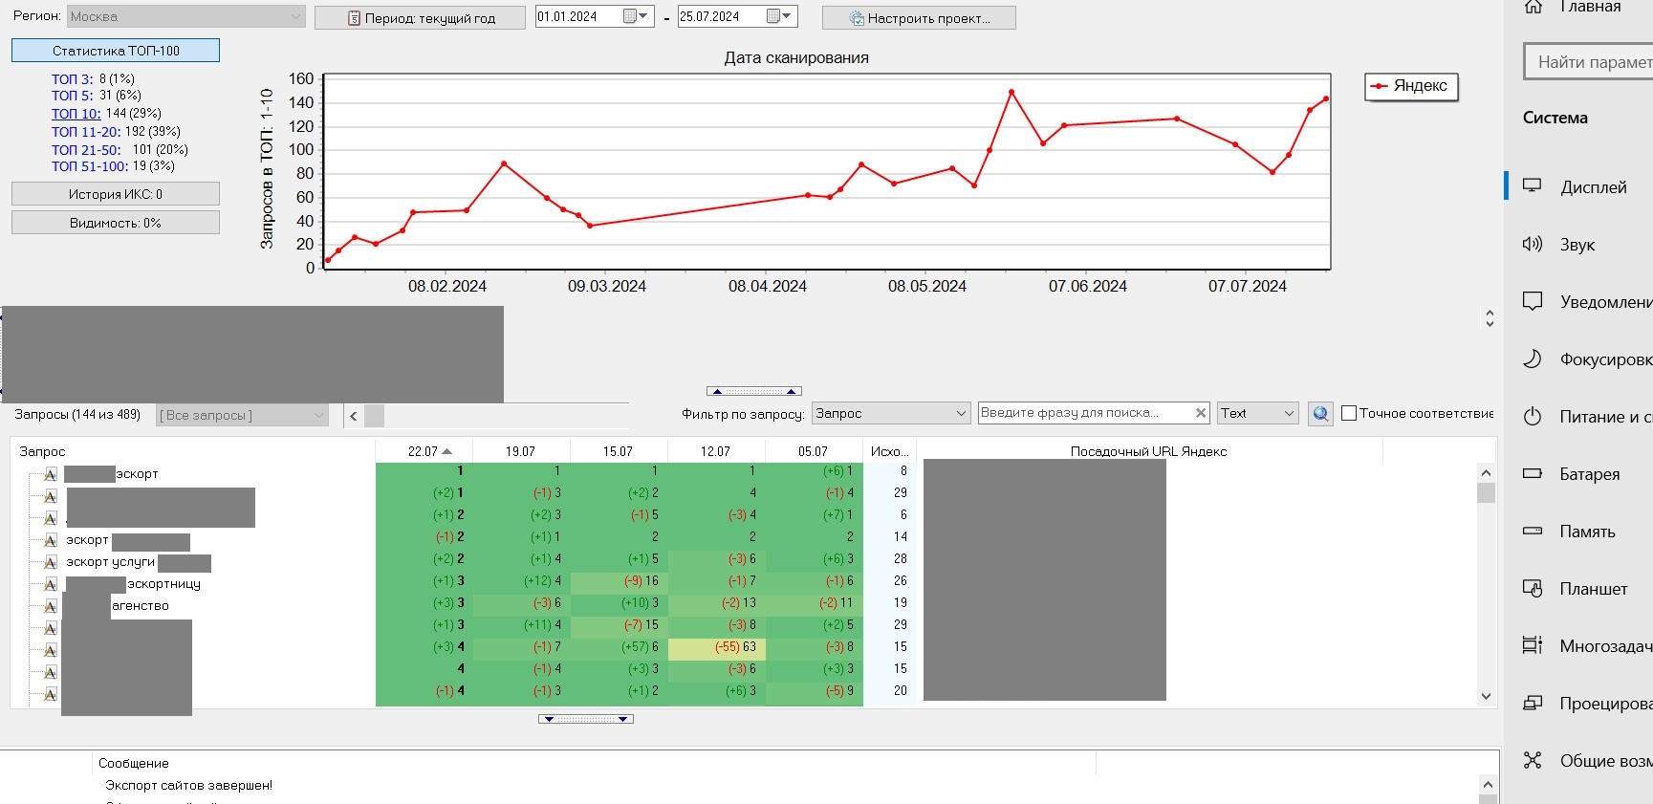Click the 'Исхо...' column header
1653x804 pixels.
(889, 451)
